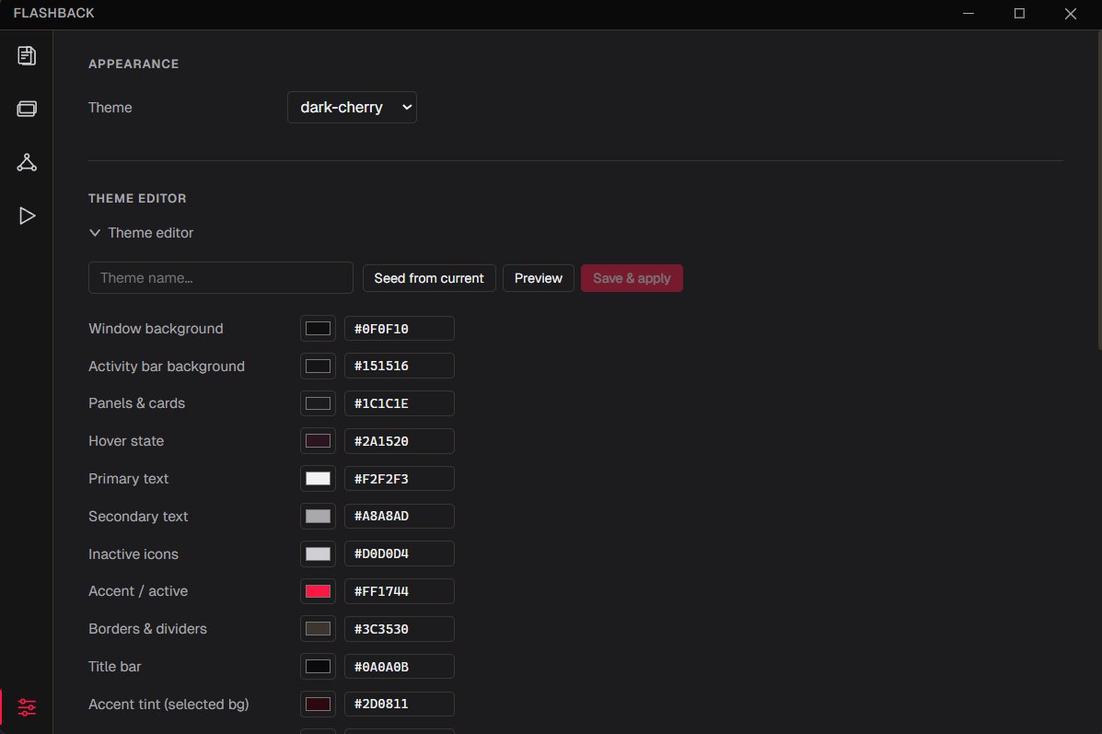1102x734 pixels.
Task: Open the Inactive icons color swatch
Action: pos(318,554)
